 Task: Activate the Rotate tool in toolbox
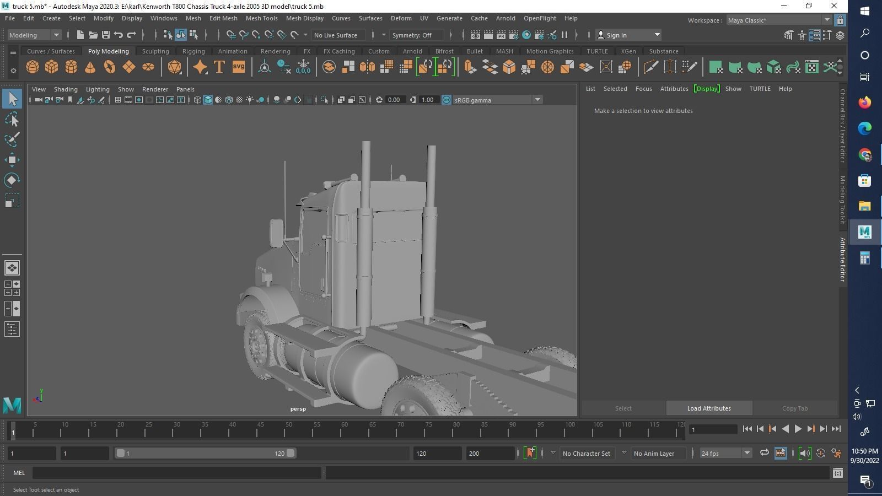tap(12, 180)
